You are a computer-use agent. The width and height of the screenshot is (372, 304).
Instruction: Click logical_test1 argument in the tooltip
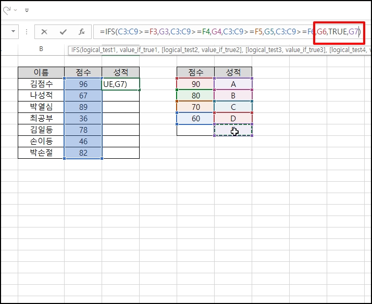[x=98, y=50]
